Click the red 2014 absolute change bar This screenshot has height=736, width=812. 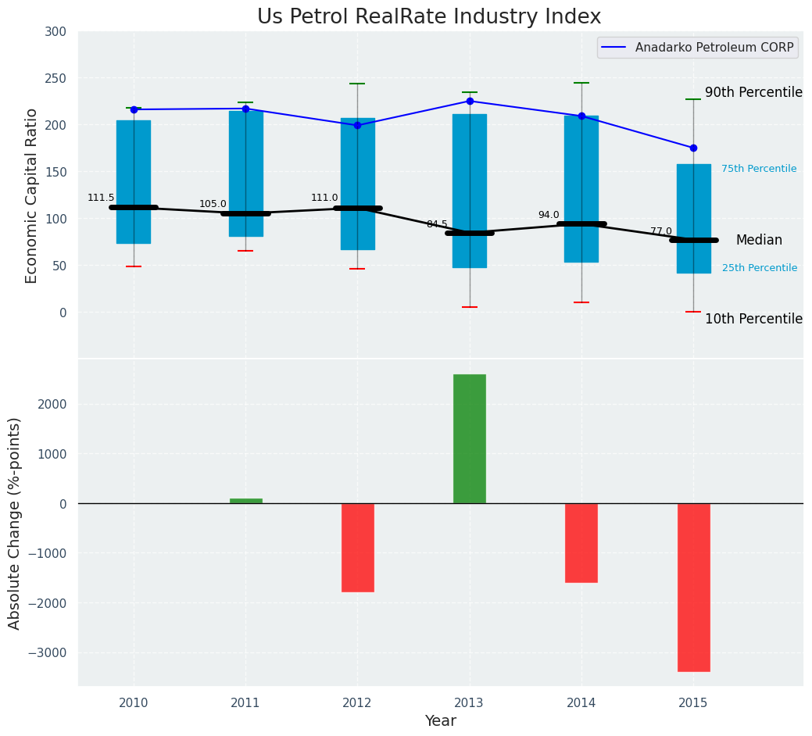coord(581,542)
